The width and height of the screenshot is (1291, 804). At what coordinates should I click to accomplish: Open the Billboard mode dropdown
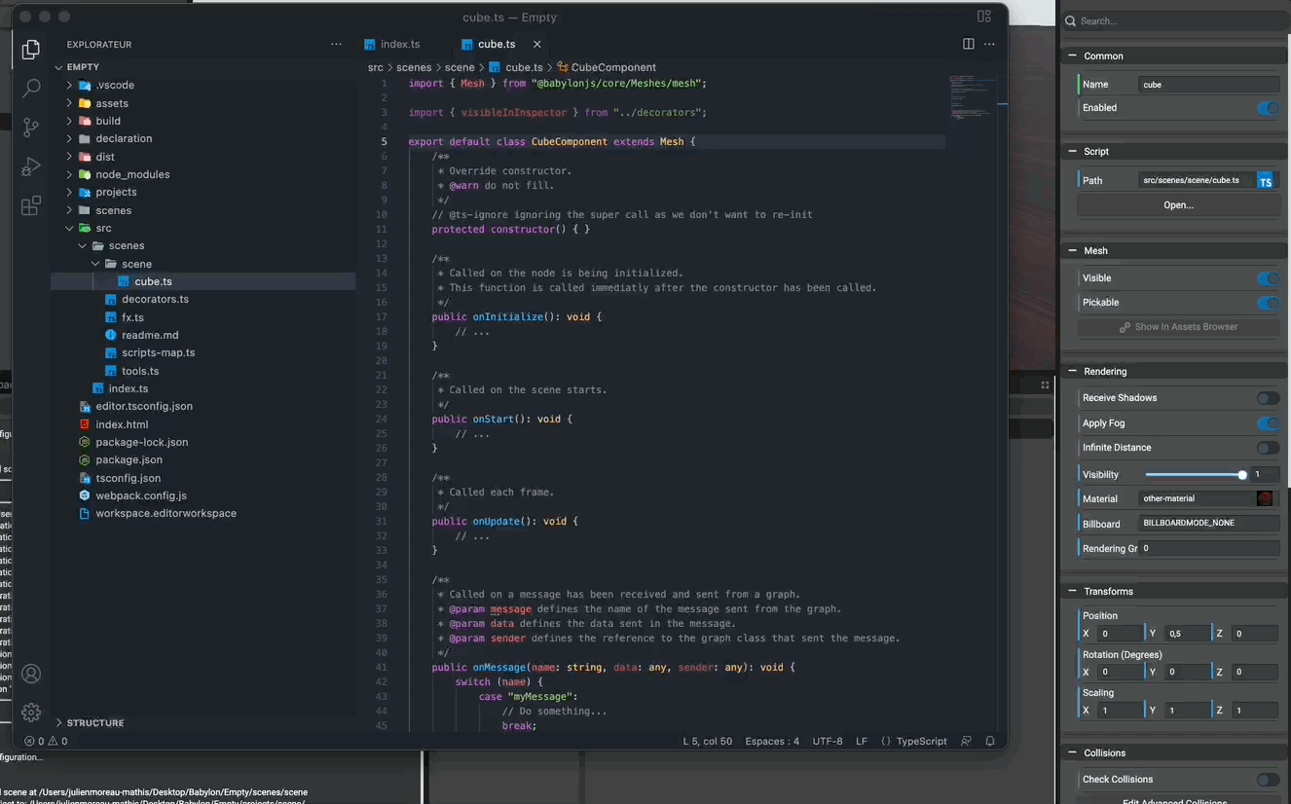point(1208,523)
